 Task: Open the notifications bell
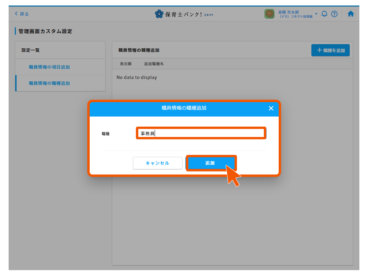[324, 14]
